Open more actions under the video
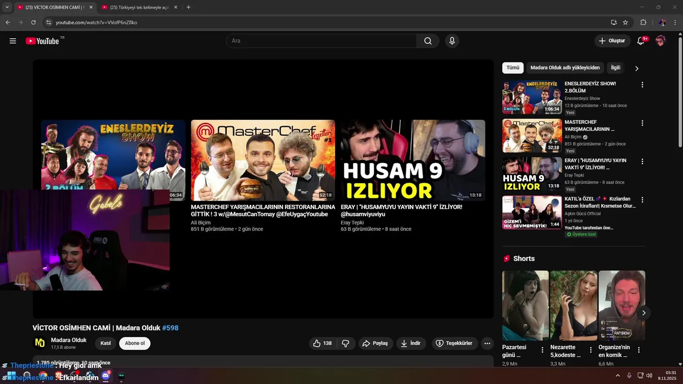This screenshot has height=384, width=683. (x=487, y=343)
